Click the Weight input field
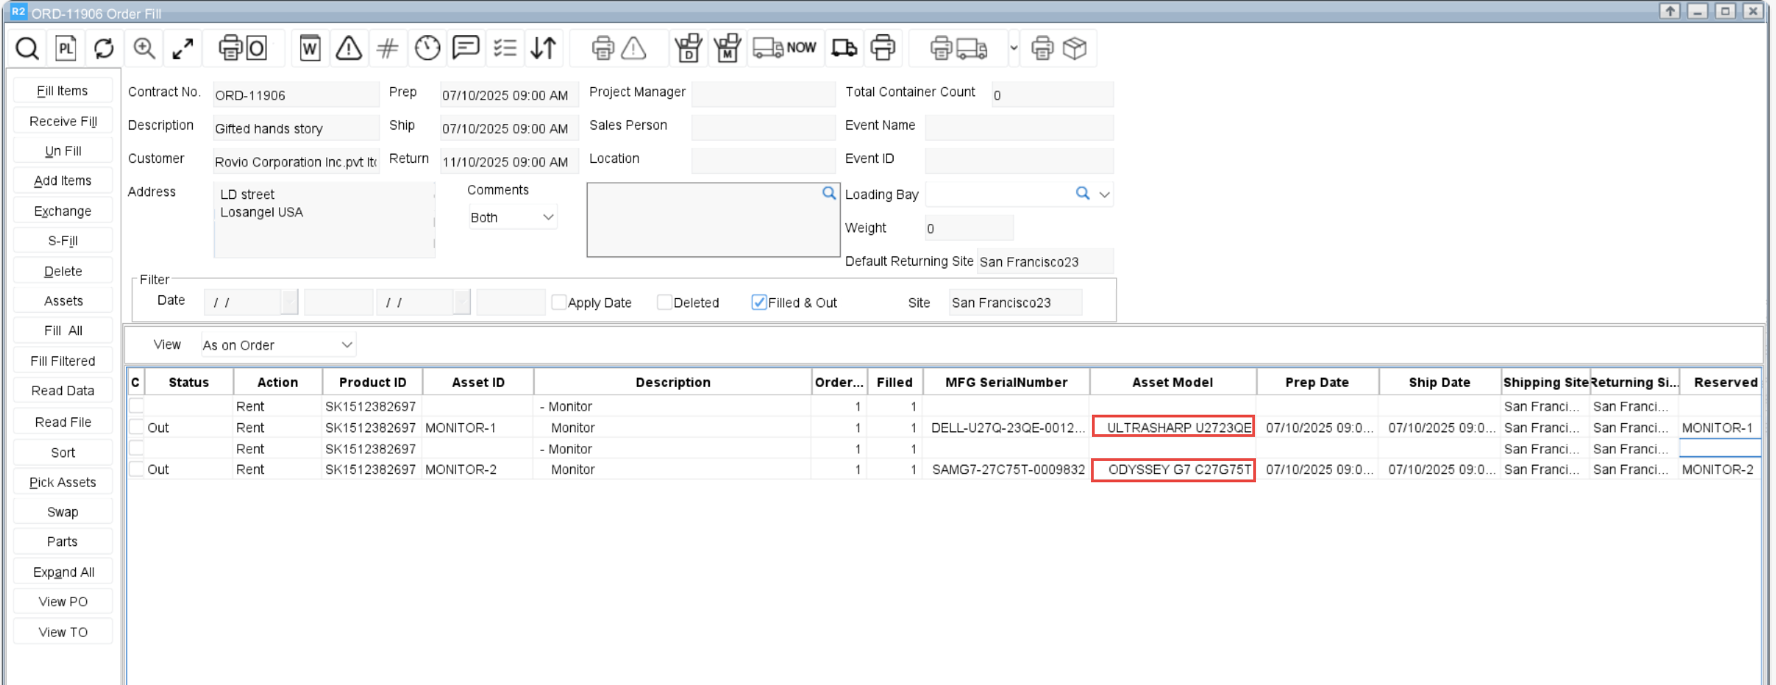This screenshot has width=1776, height=685. (x=969, y=229)
